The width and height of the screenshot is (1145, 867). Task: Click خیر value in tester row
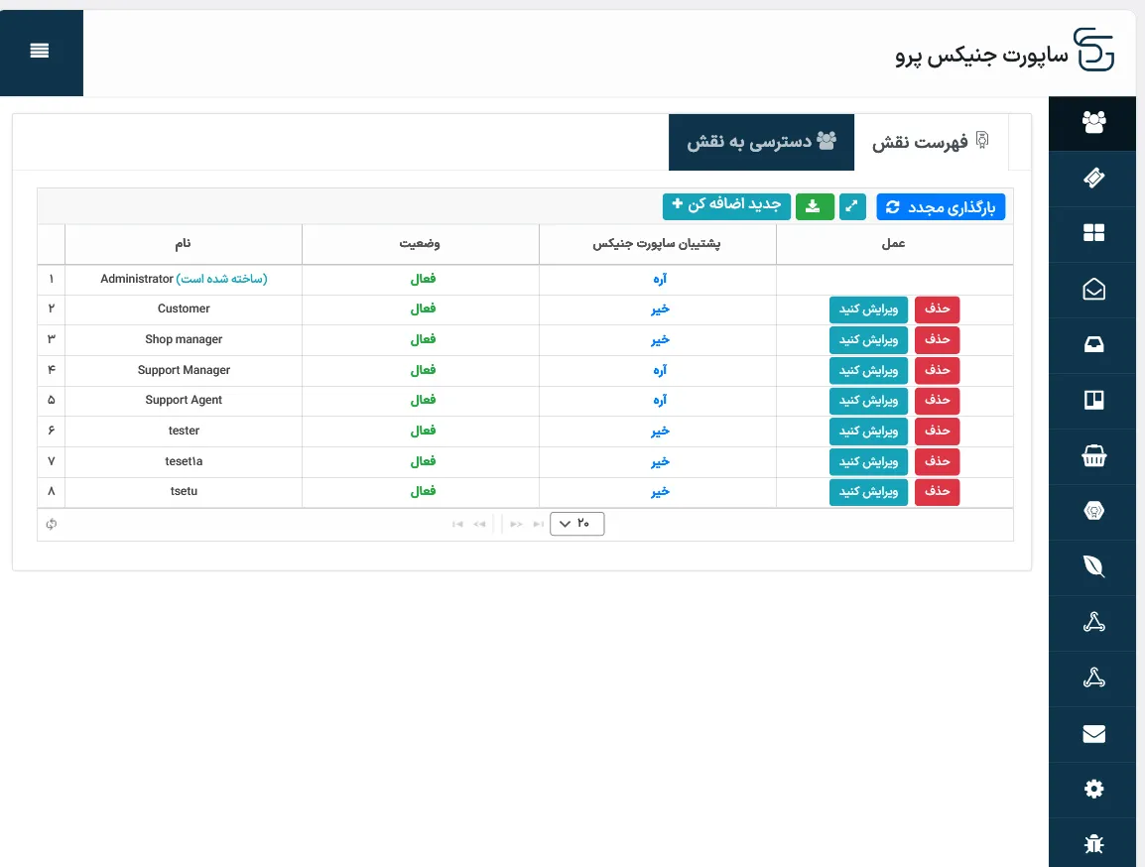tap(660, 432)
